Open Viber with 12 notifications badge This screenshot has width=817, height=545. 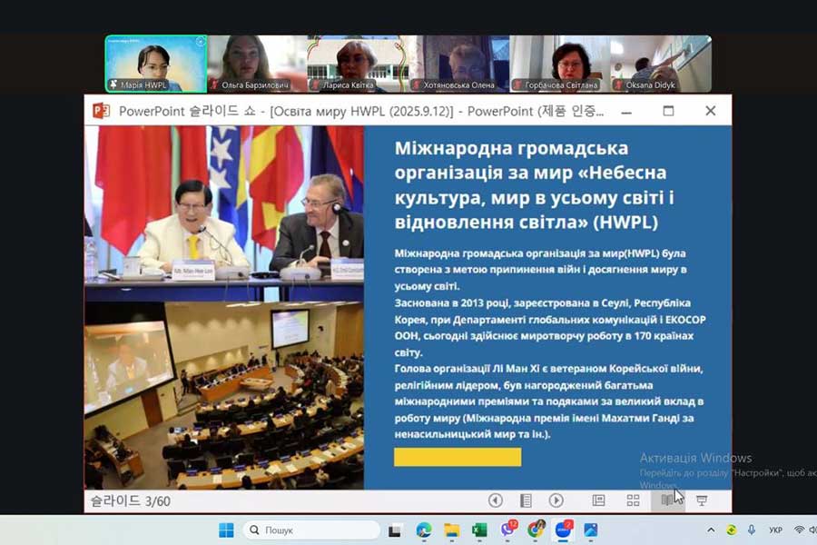508,530
